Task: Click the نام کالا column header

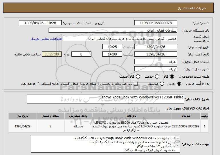Action: (132, 116)
